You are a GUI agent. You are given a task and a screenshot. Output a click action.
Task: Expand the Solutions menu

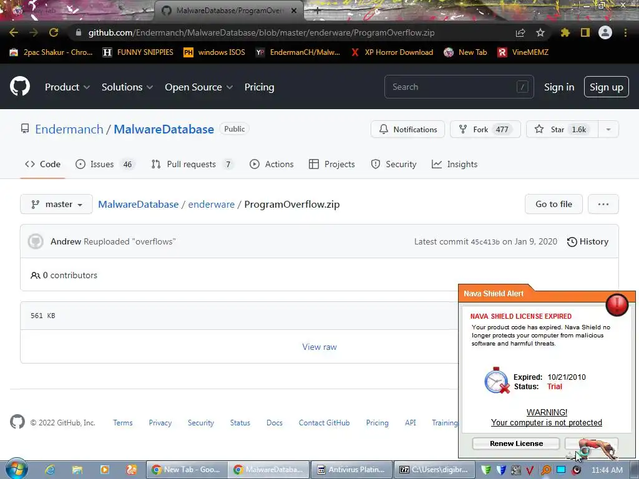(x=127, y=87)
